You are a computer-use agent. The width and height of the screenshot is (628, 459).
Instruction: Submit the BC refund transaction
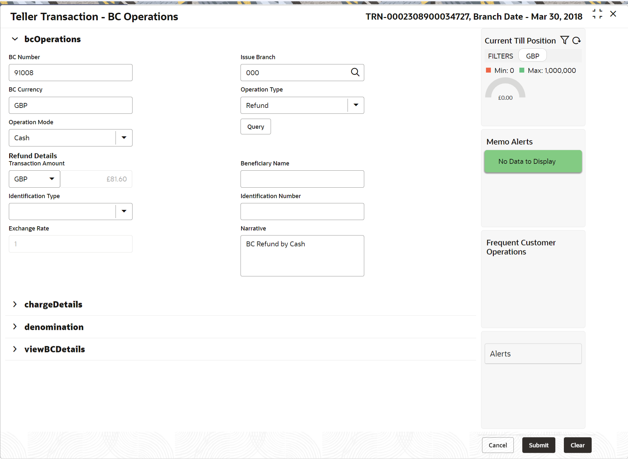coord(538,445)
